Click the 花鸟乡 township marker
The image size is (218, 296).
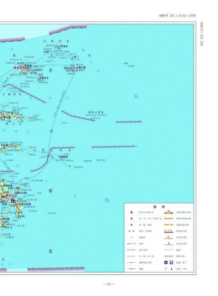coord(59,46)
